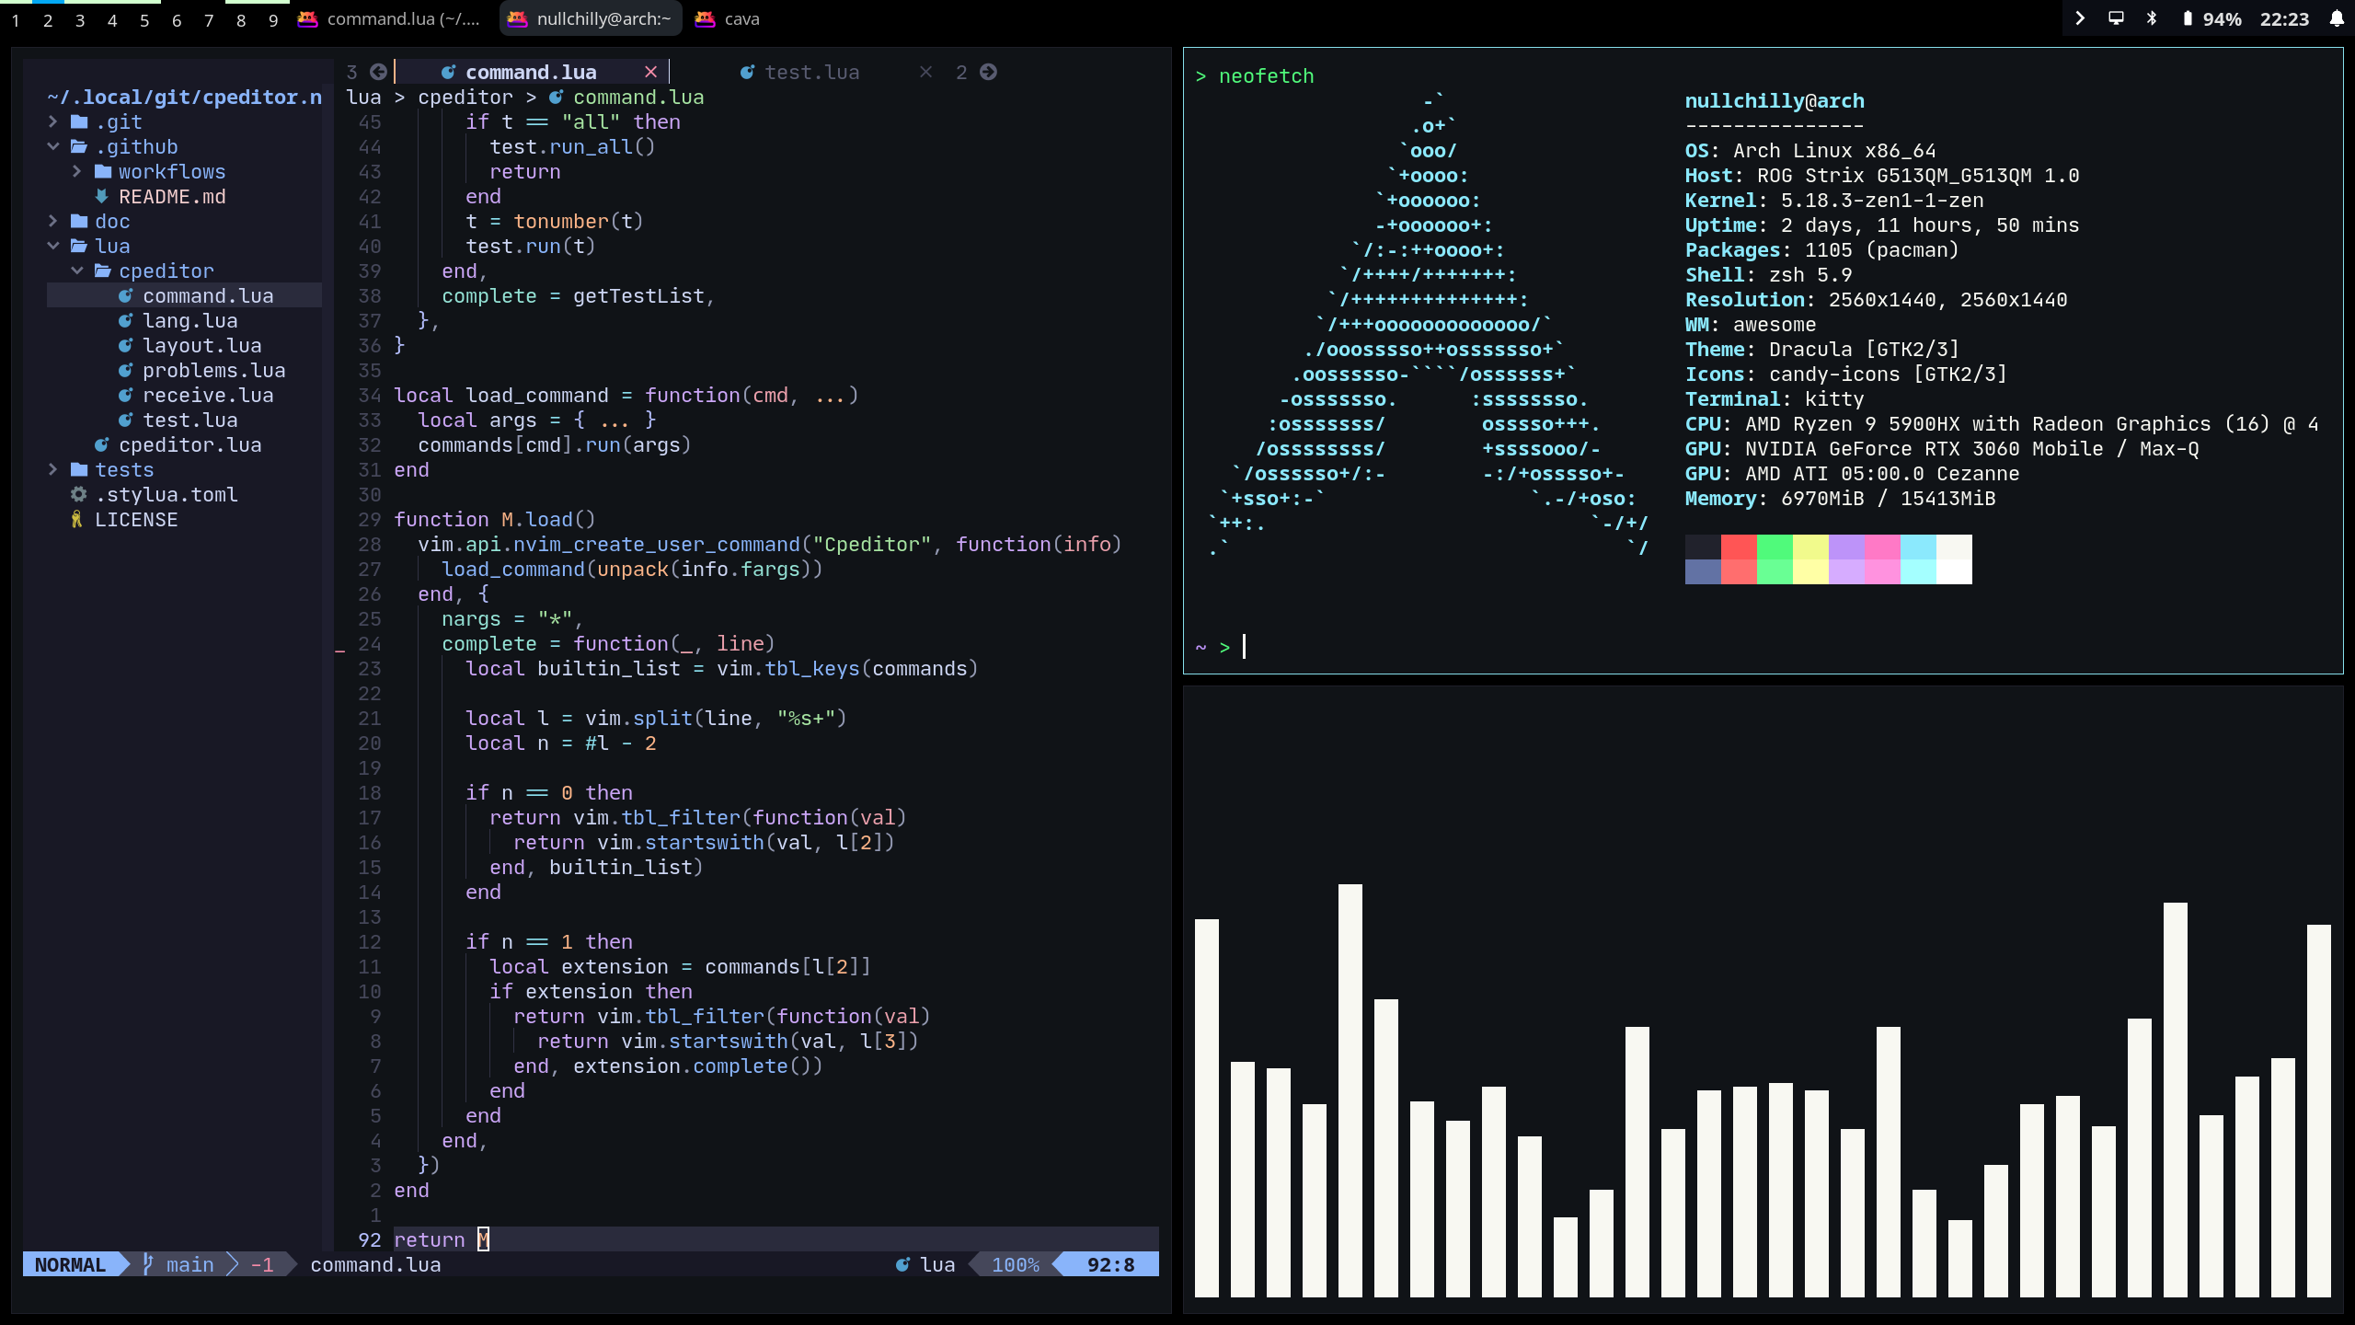Select the command.lua buffer tab
This screenshot has height=1325, width=2355.
(x=530, y=72)
